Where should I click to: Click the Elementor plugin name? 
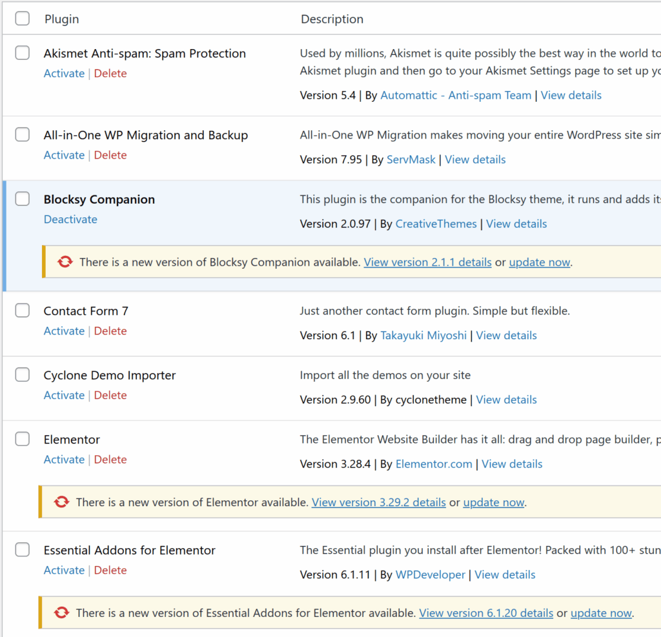click(x=72, y=440)
